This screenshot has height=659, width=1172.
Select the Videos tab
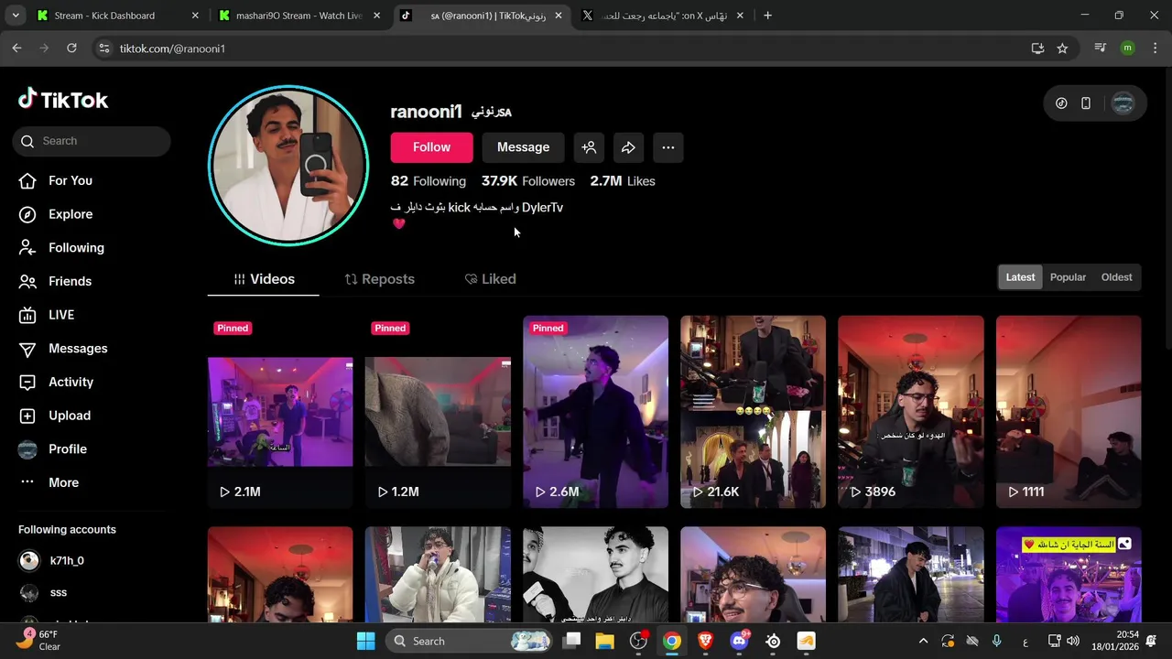click(x=264, y=279)
